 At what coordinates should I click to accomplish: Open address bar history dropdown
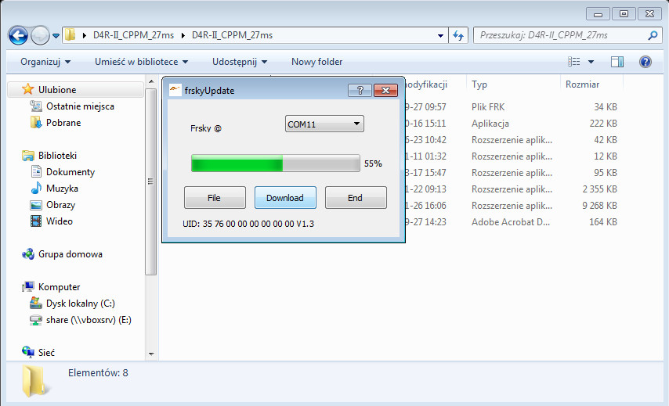tap(440, 36)
